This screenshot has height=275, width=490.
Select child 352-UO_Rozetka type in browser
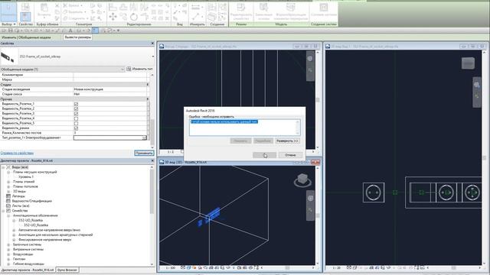pyautogui.click(x=36, y=225)
